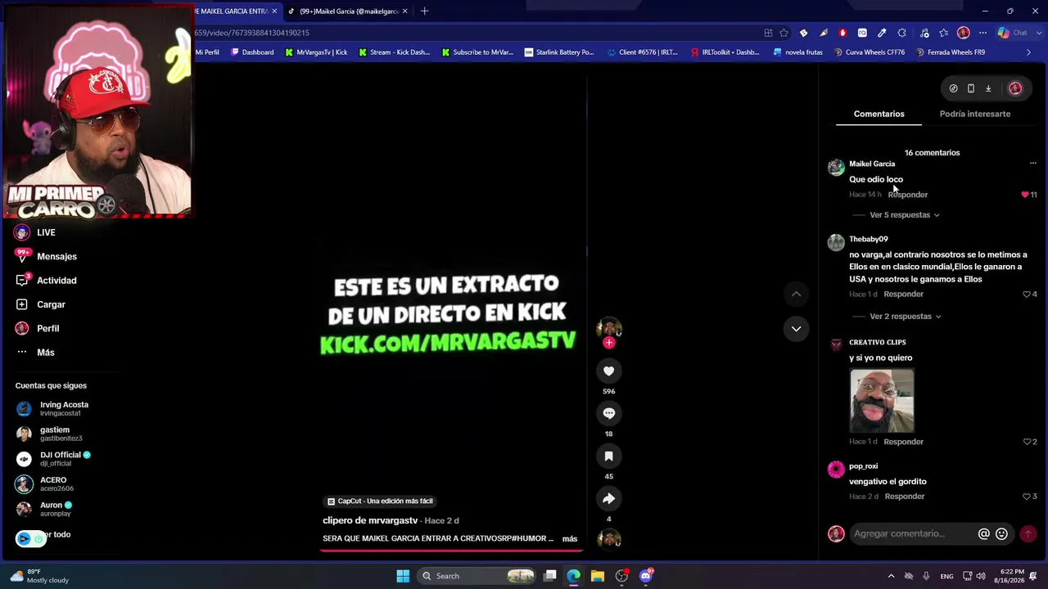
Task: Open a new browser tab
Action: tap(424, 11)
